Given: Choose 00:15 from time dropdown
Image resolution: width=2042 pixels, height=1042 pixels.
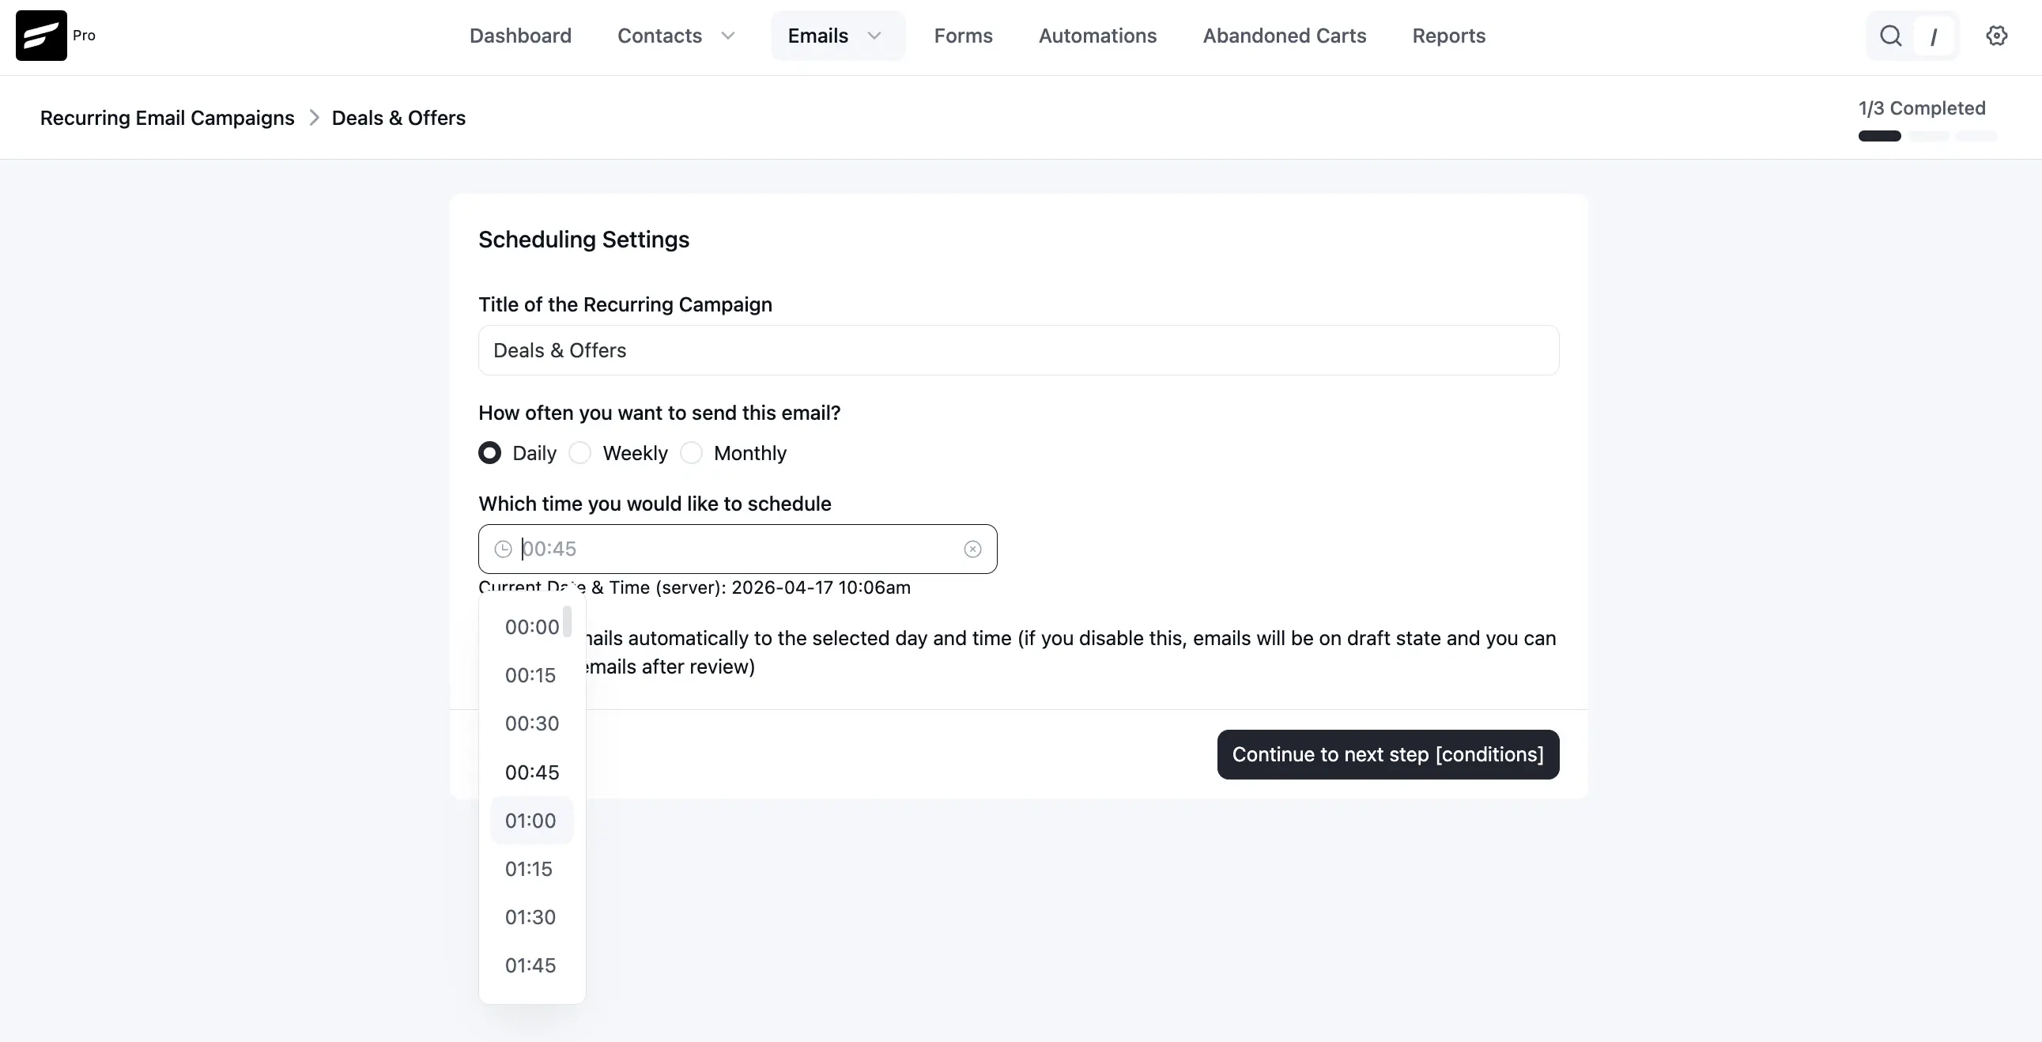Looking at the screenshot, I should coord(532,676).
